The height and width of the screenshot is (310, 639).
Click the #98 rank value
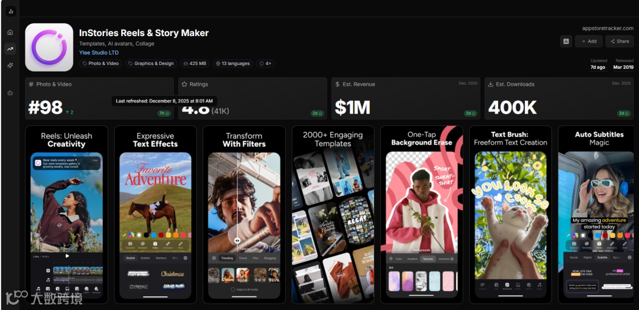pos(45,108)
